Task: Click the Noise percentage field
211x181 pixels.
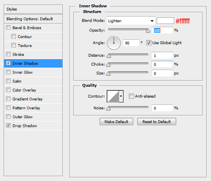Action: pos(162,108)
